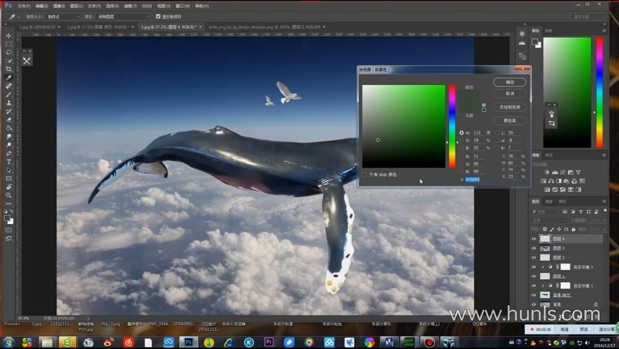Viewport: 619px width, 349px height.
Task: Open the 图像(I) menu
Action: coord(59,6)
